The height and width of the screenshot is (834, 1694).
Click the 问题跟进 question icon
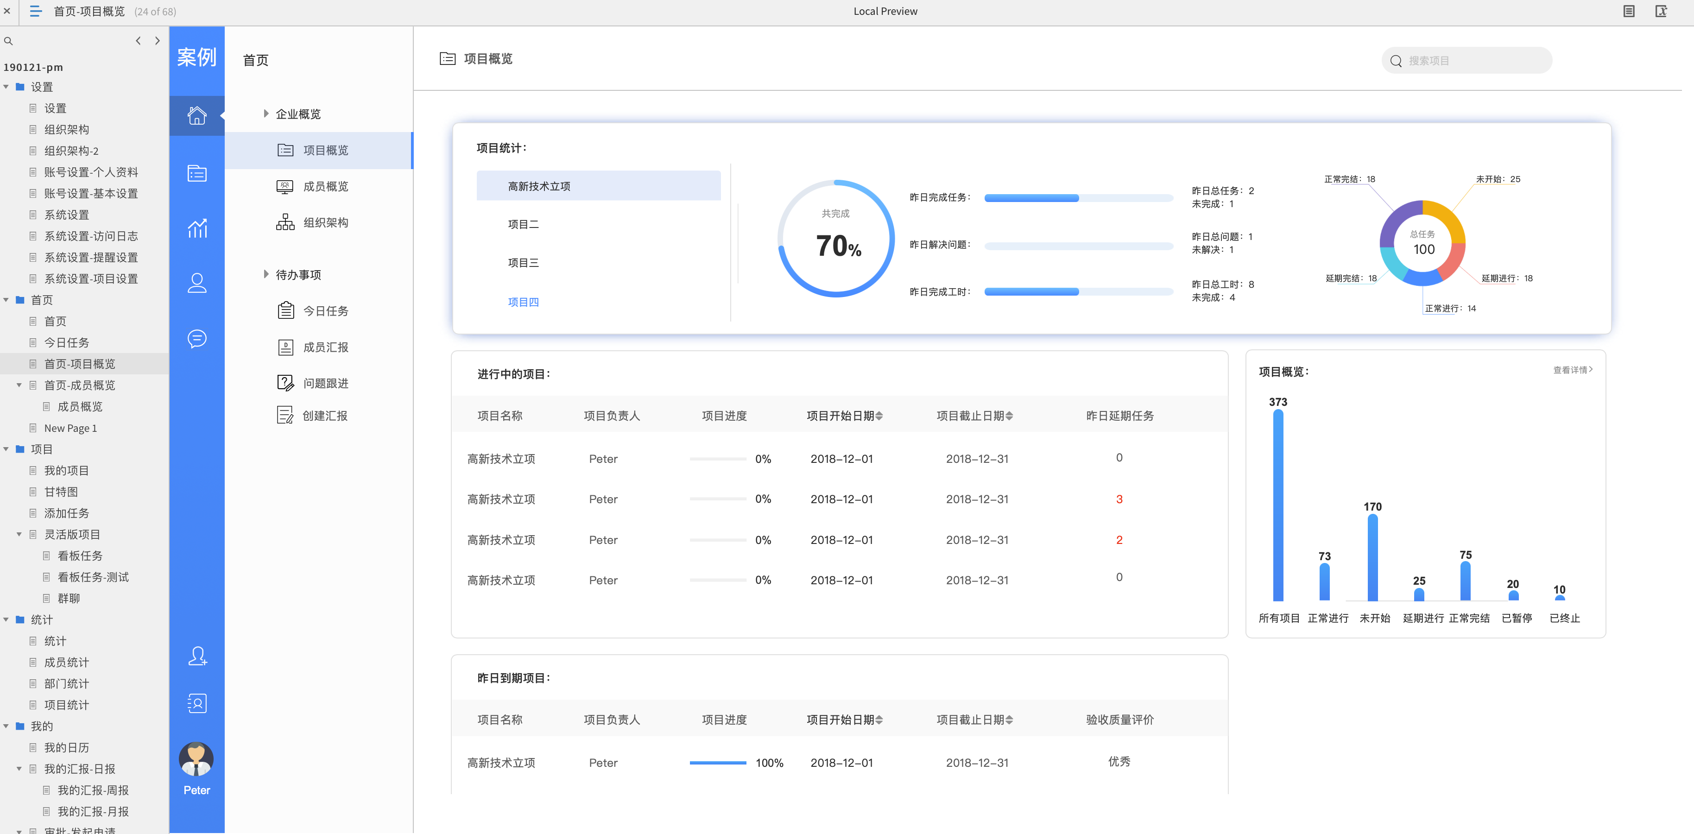click(x=285, y=383)
